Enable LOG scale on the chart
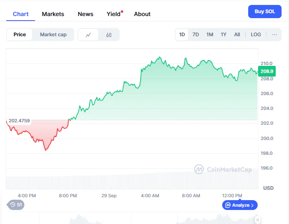 coord(256,35)
